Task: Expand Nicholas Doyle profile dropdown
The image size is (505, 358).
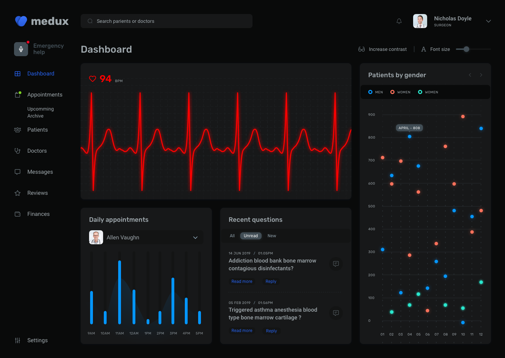Action: (488, 21)
